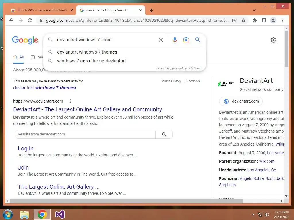Click the scroll down arrow
Image resolution: width=294 pixels, height=220 pixels.
tap(286, 196)
